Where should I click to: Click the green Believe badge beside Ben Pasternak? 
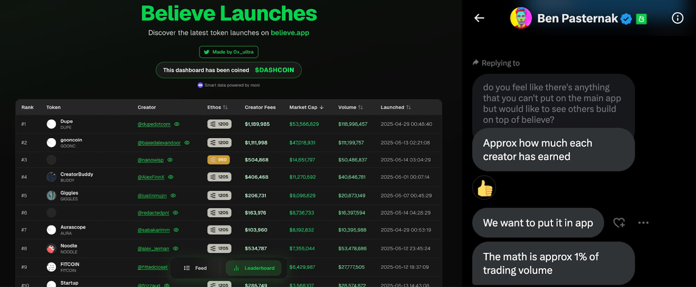point(641,19)
